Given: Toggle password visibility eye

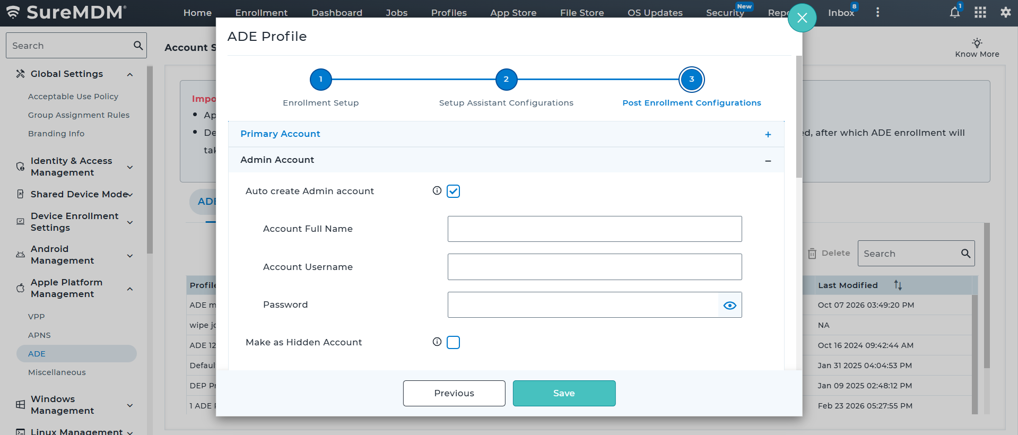Looking at the screenshot, I should pyautogui.click(x=730, y=305).
